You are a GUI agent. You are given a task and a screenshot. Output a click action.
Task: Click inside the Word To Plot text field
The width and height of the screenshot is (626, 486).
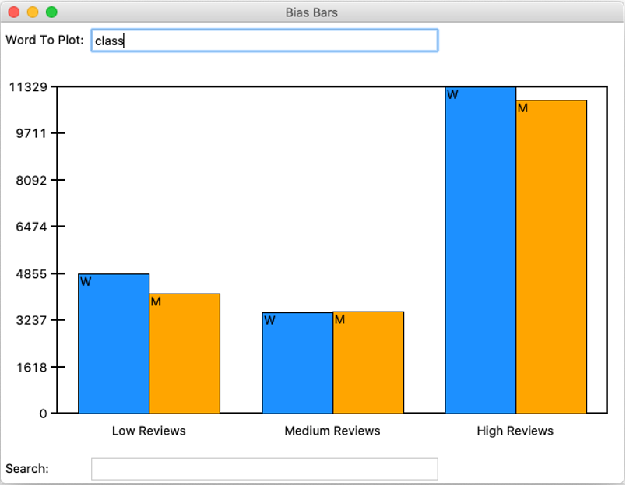(265, 40)
